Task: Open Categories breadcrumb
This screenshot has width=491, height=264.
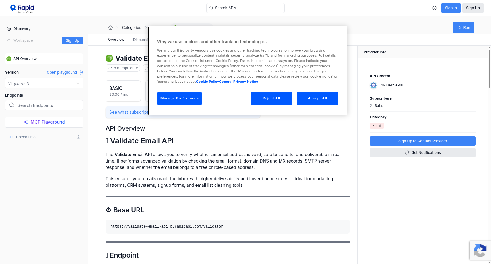Action: 132,28
